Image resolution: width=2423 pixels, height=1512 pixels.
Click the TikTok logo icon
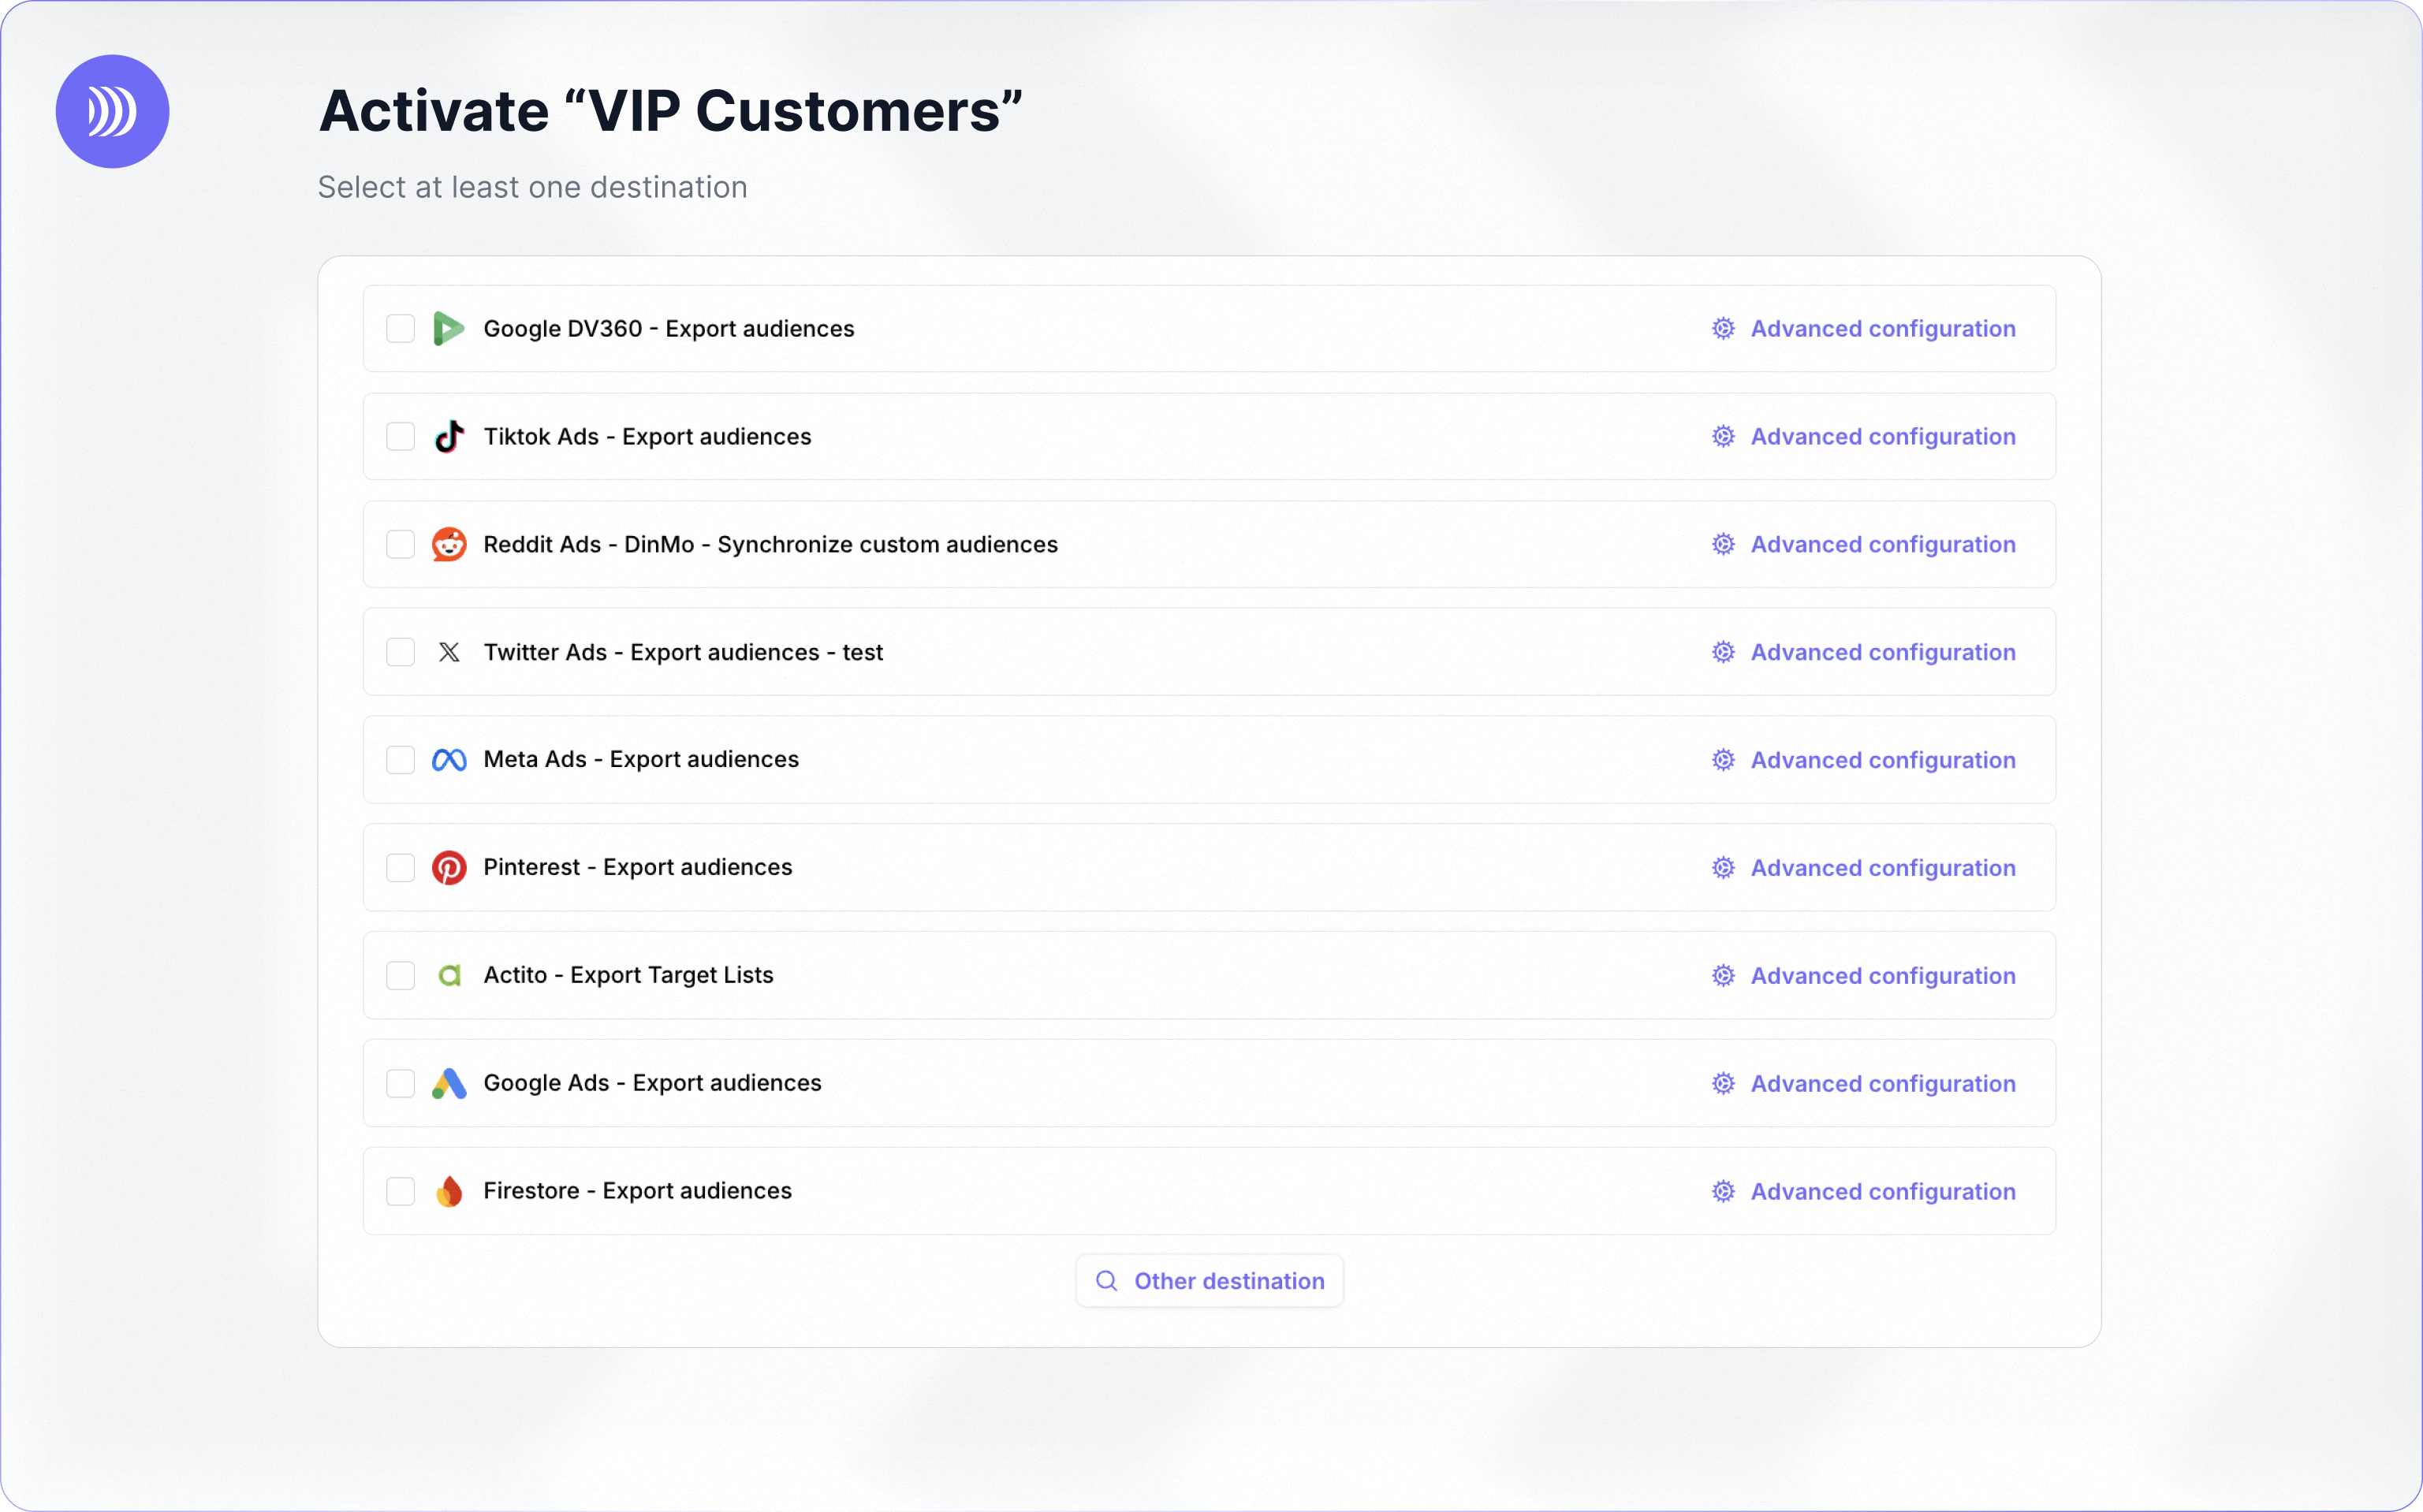tap(449, 437)
